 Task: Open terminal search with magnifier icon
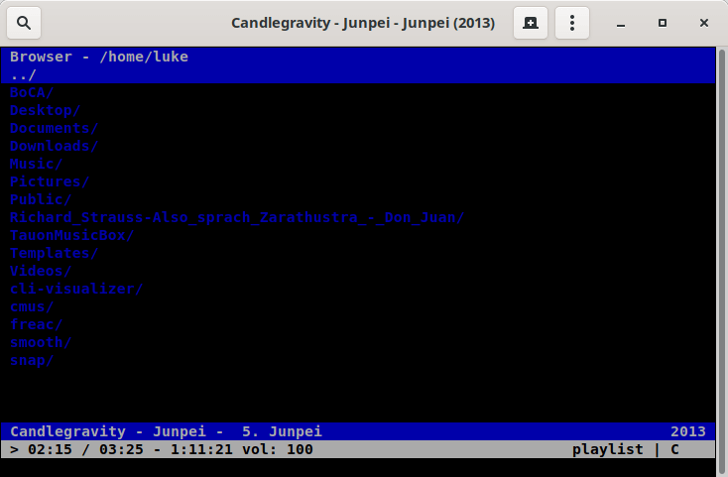24,23
